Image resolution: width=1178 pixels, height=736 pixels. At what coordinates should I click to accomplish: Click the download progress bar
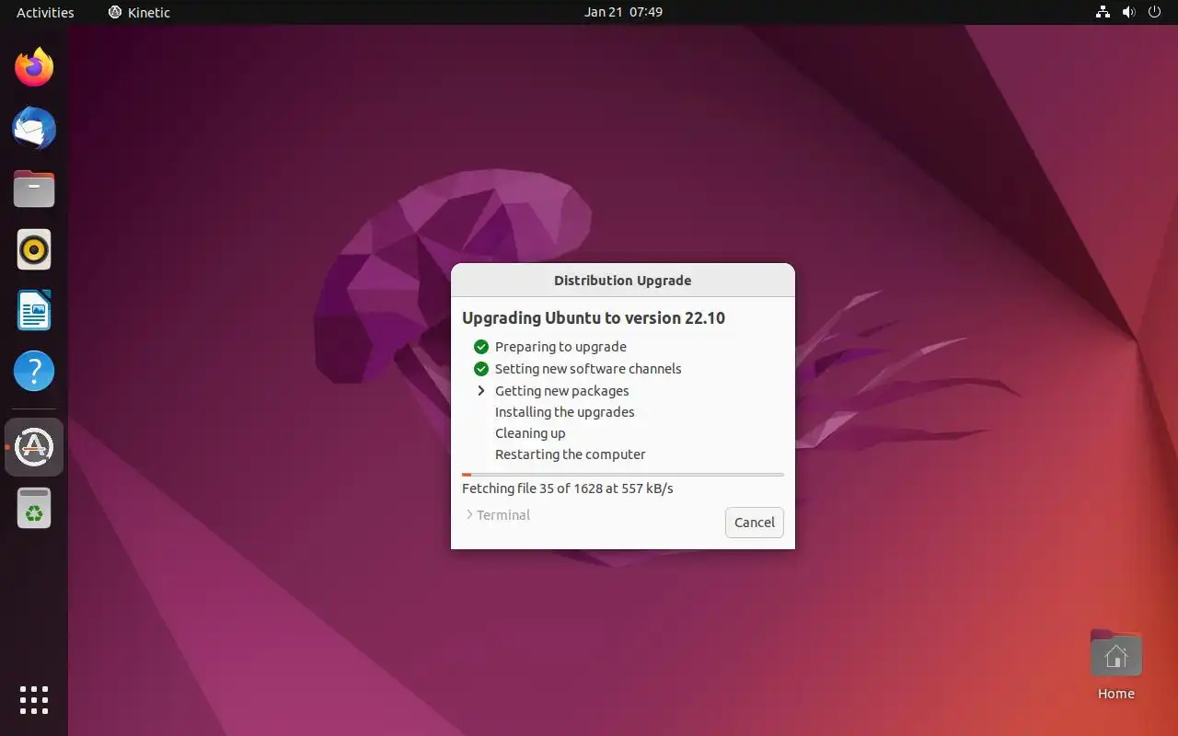tap(623, 475)
